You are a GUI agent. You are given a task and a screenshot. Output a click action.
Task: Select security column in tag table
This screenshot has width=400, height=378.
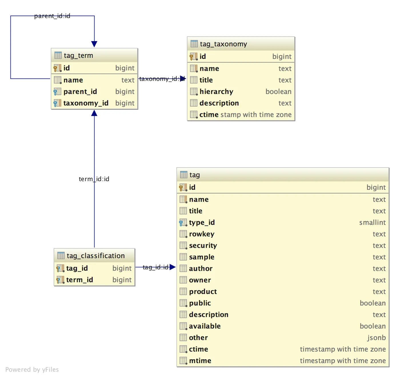(283, 245)
